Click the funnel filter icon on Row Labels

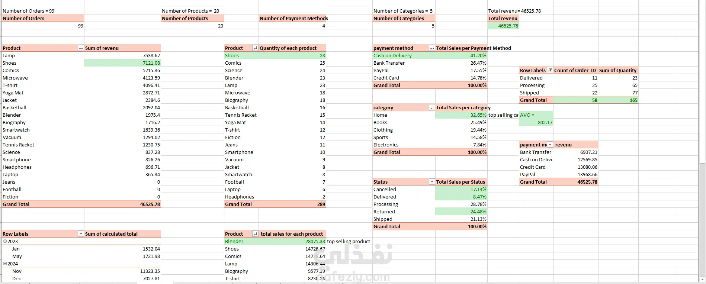click(550, 70)
